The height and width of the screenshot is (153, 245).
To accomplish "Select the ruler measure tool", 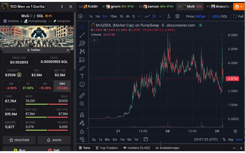I will coord(82,95).
